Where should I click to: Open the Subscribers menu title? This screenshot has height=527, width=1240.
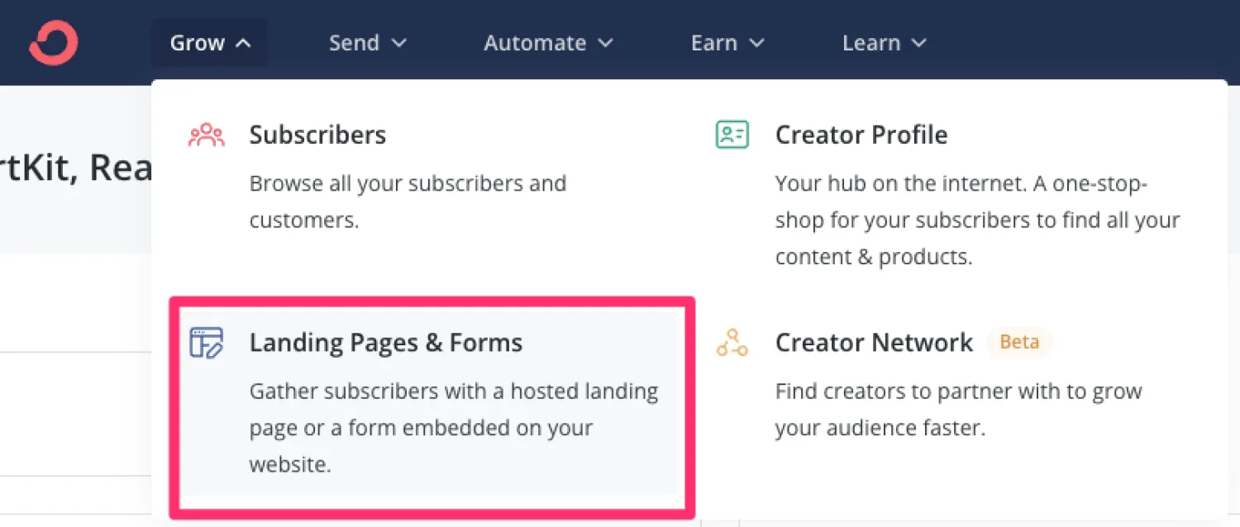[x=317, y=135]
